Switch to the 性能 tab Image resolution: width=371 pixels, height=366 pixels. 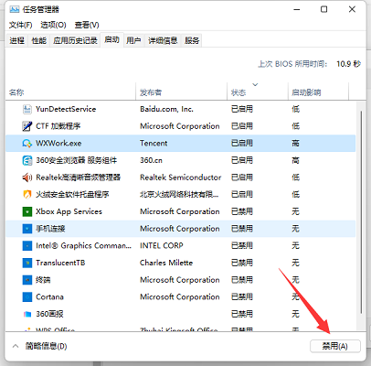pos(39,40)
